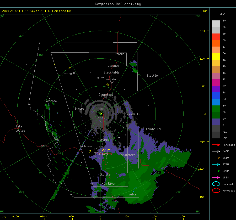Click the Limestone label
This screenshot has height=220, width=236.
tap(50, 101)
